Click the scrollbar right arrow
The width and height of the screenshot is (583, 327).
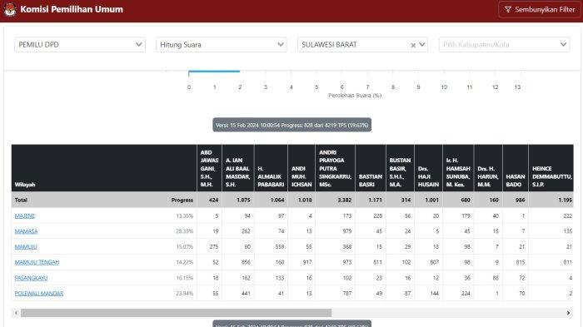568,313
